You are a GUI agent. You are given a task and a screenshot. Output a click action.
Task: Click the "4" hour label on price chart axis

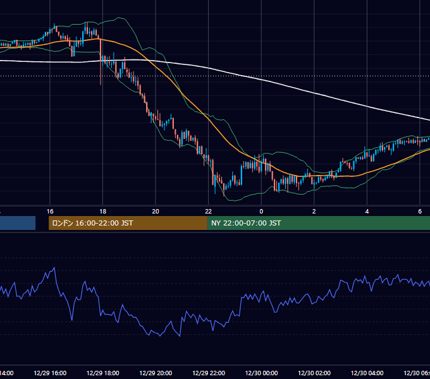click(x=367, y=211)
